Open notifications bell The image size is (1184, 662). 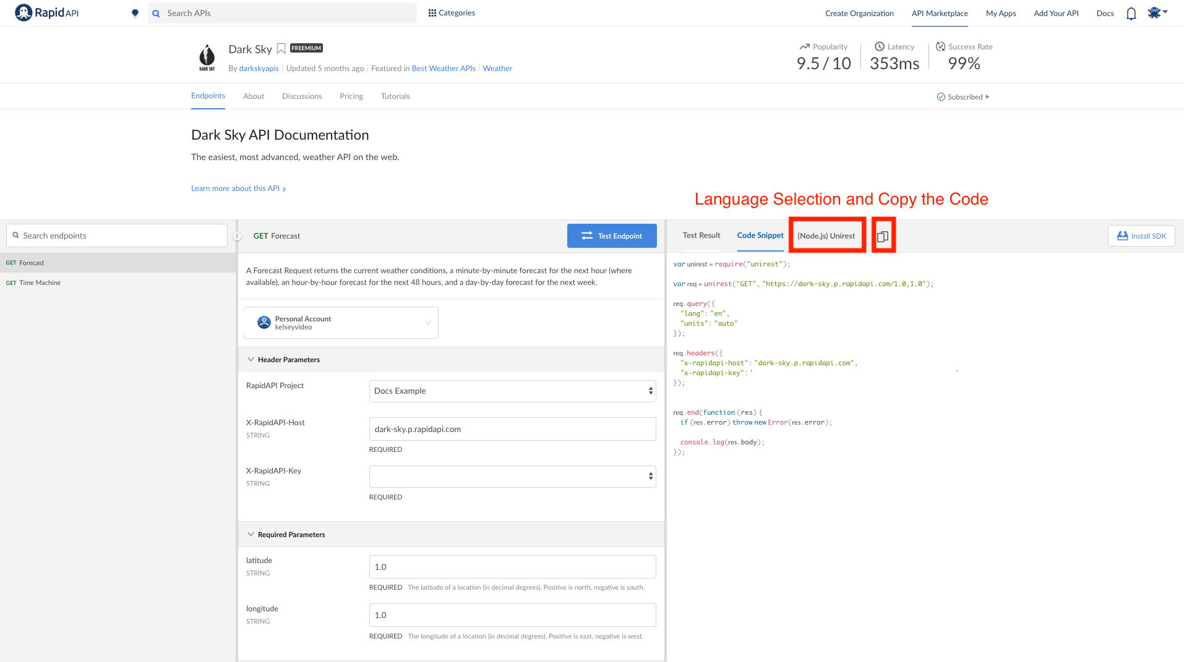click(x=1131, y=14)
